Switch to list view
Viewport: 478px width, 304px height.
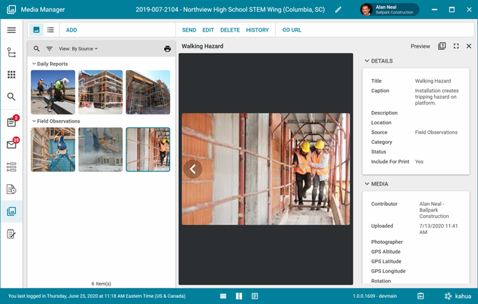(50, 30)
